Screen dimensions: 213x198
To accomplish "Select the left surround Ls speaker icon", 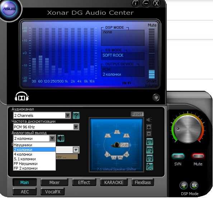I will tap(107, 155).
